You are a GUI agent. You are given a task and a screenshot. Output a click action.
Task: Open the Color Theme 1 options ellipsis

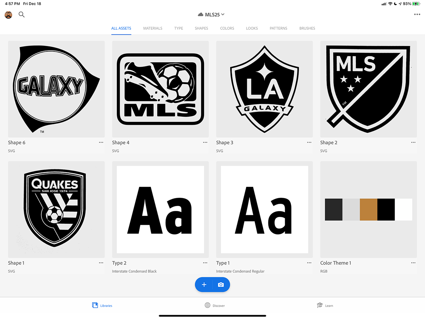[413, 263]
